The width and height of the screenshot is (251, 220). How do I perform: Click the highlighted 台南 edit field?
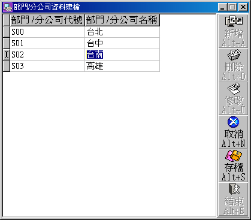(122, 55)
